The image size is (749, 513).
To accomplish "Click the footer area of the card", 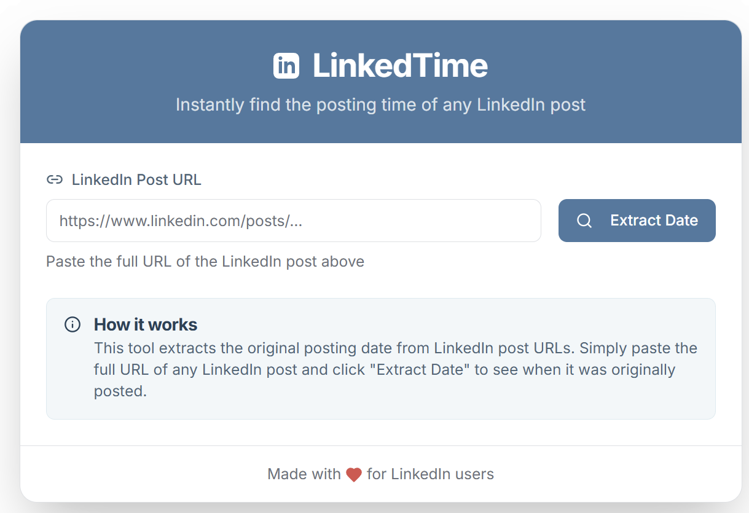I will click(x=380, y=474).
